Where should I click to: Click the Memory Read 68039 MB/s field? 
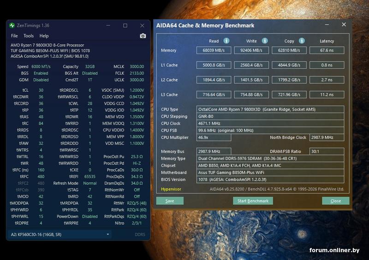pyautogui.click(x=214, y=50)
